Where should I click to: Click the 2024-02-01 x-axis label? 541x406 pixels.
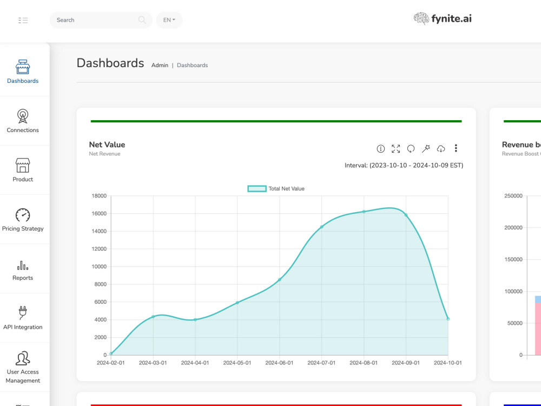[x=111, y=363]
